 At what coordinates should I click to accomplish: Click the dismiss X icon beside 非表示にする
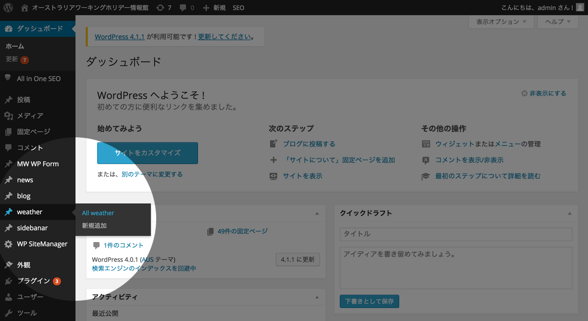[524, 93]
